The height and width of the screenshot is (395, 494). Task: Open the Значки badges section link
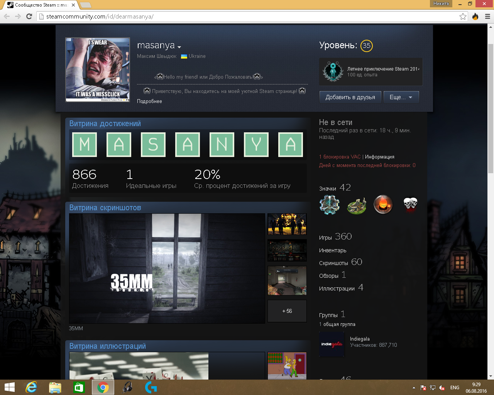pos(328,189)
